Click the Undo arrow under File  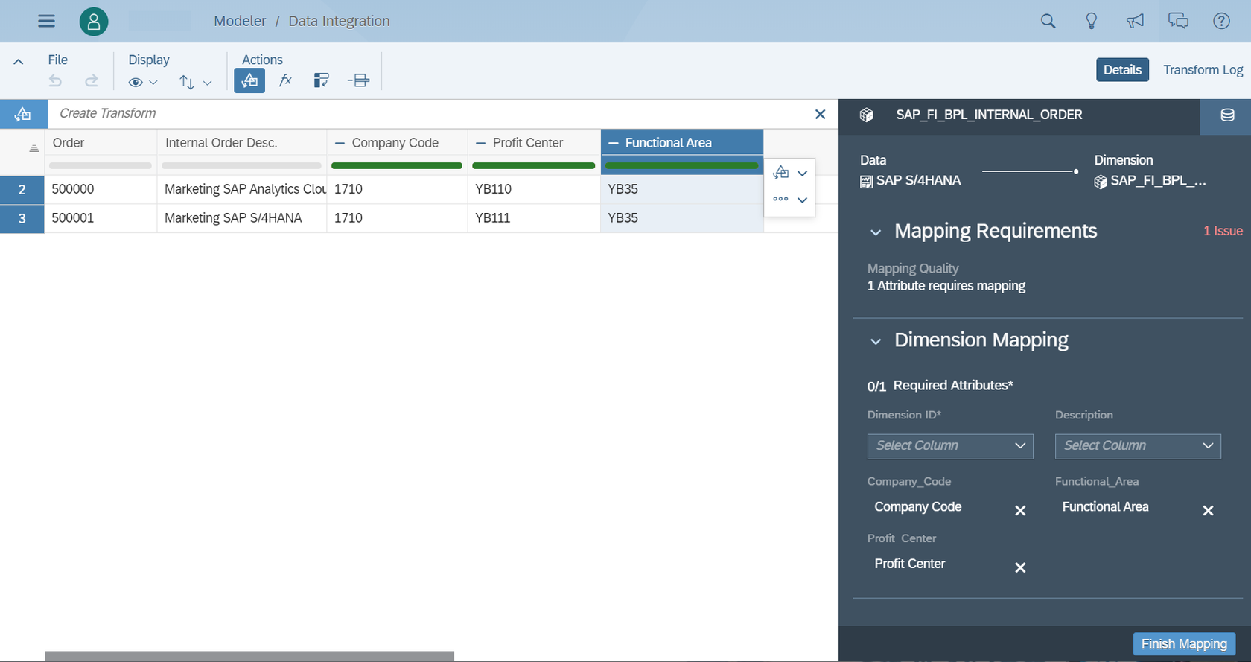(x=55, y=81)
